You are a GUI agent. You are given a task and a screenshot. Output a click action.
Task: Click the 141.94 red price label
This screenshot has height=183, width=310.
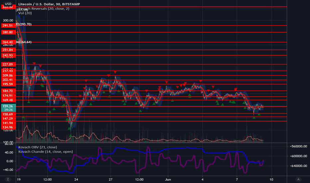[x=8, y=123]
